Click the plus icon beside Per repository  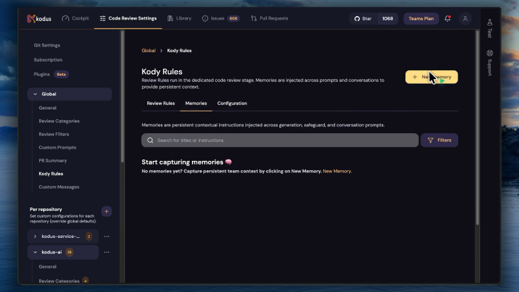point(106,212)
